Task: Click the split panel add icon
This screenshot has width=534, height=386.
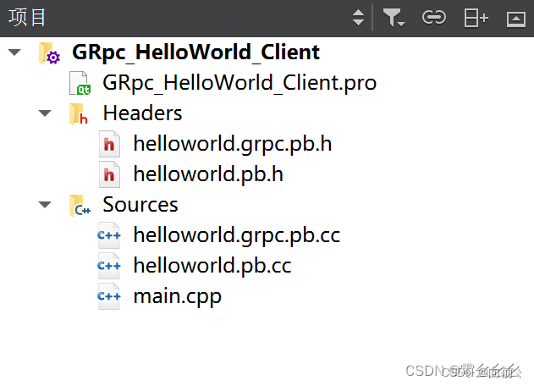Action: pos(476,18)
